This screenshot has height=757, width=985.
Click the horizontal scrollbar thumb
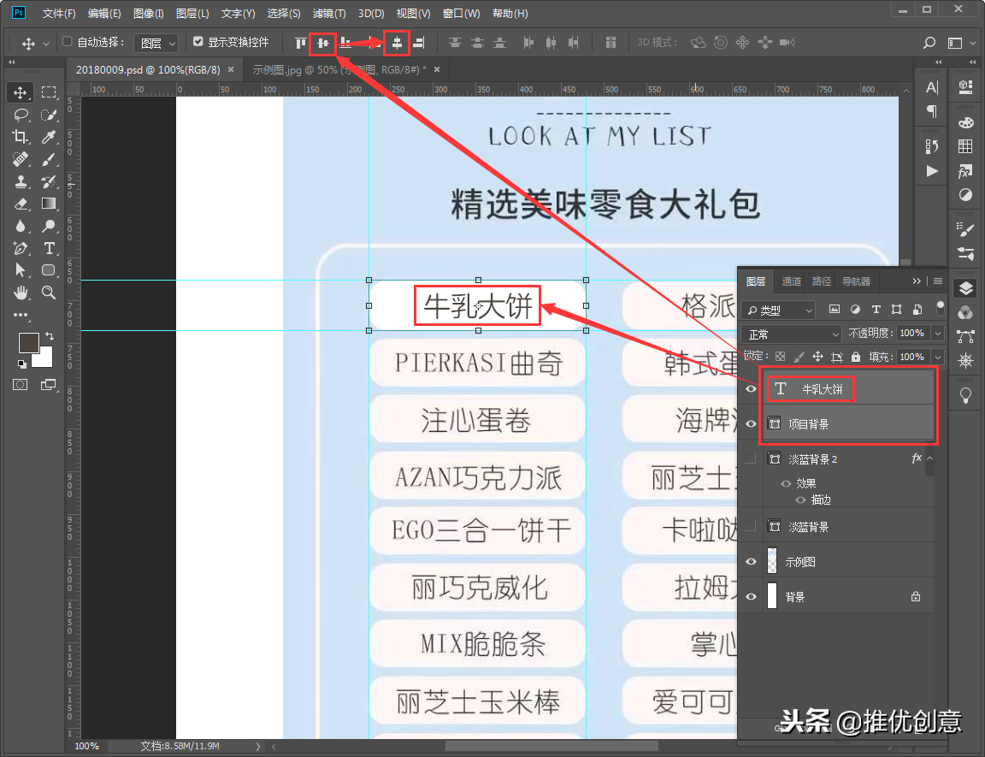[x=551, y=747]
